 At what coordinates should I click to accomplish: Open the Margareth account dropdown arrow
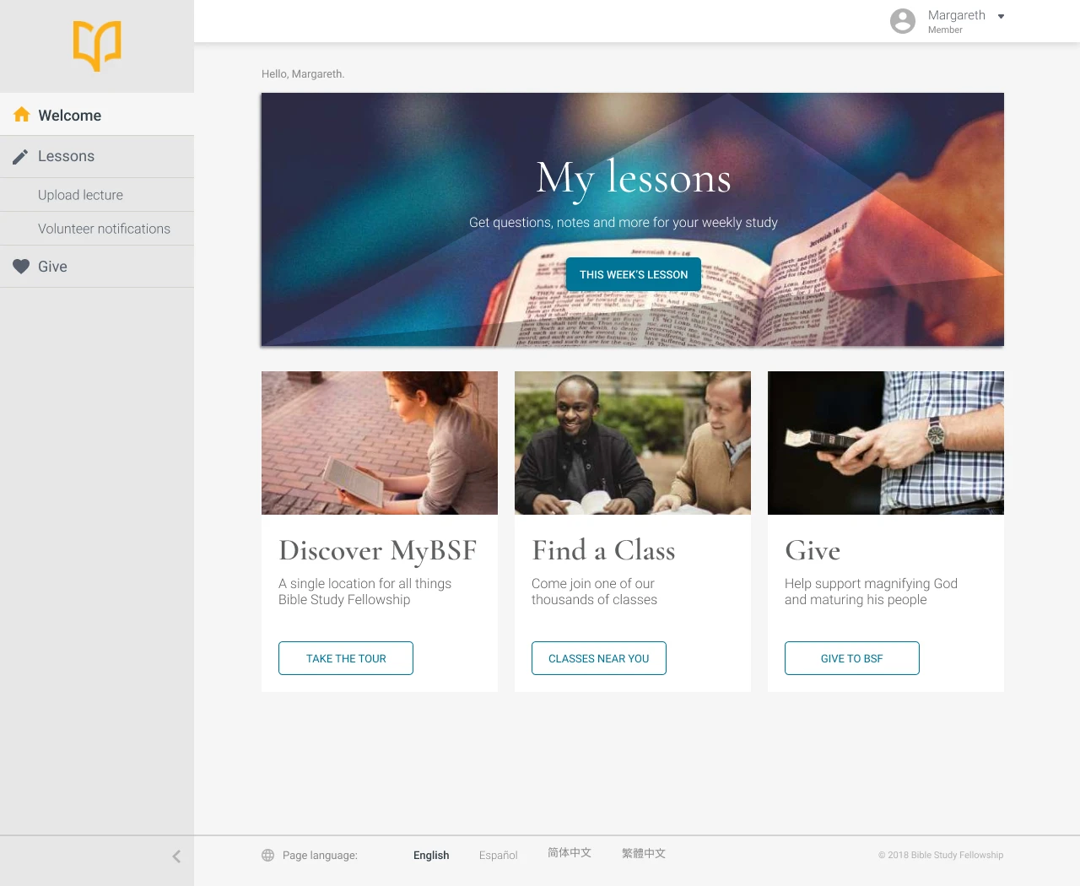click(1001, 16)
